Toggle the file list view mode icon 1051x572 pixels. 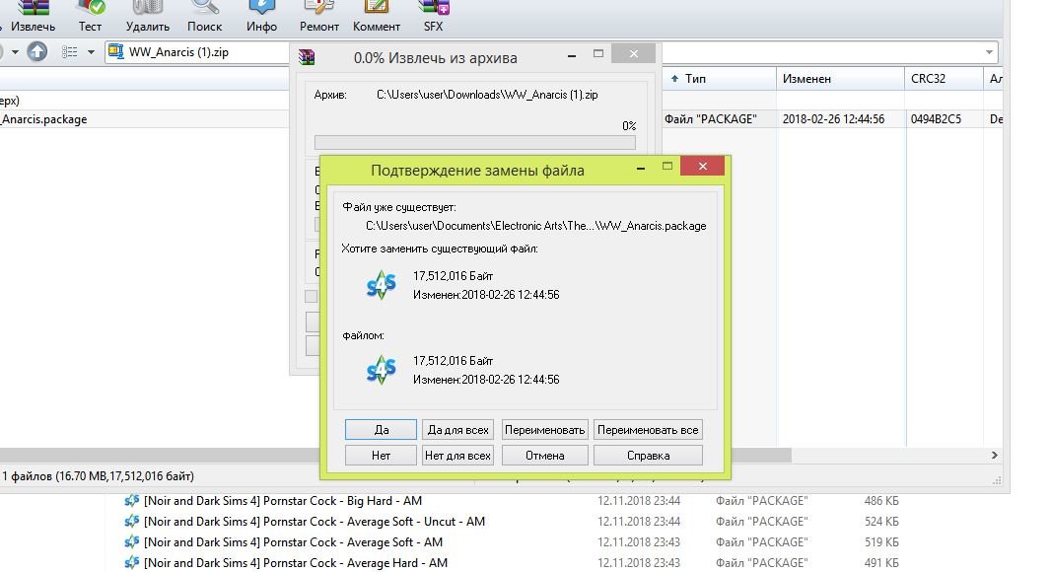(x=70, y=51)
